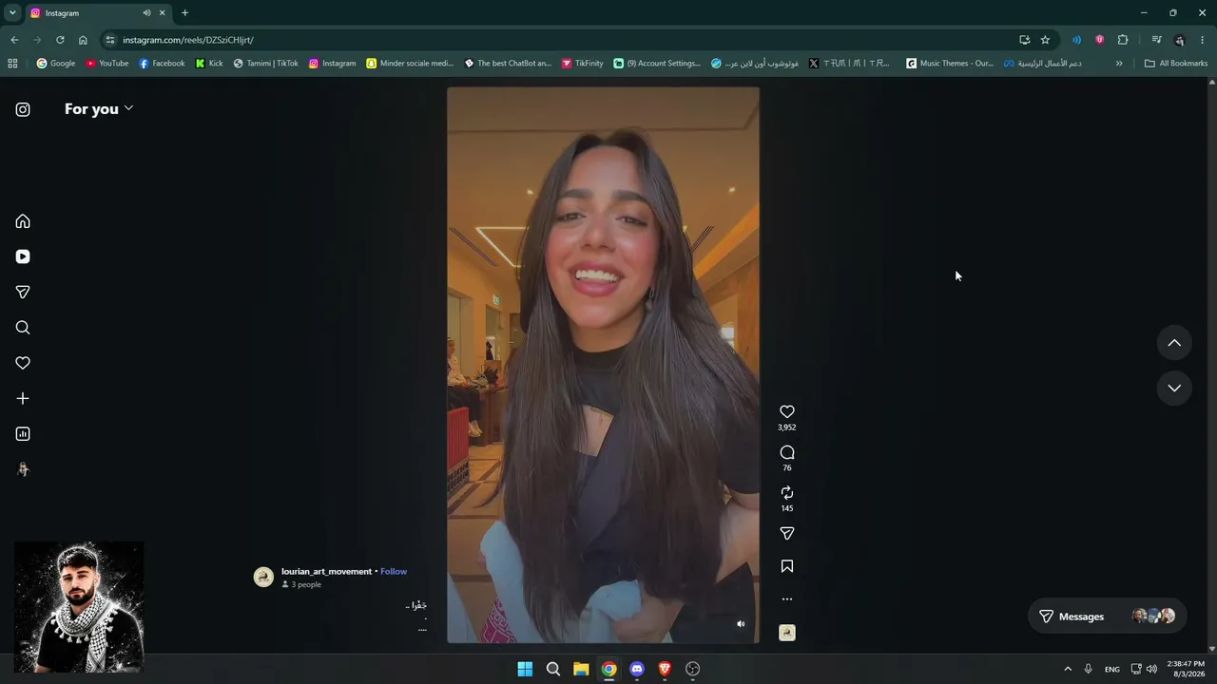Open the YouTube bookmark
Screen dimensions: 1217x684
(x=106, y=64)
